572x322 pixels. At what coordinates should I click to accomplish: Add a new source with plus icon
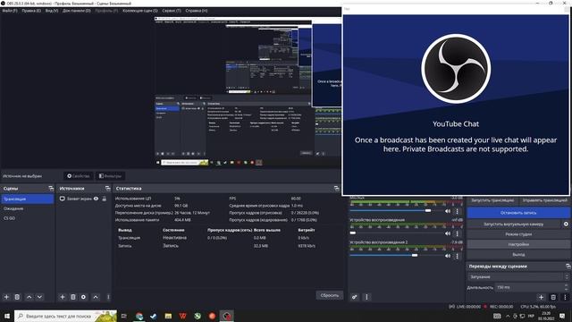click(x=62, y=297)
